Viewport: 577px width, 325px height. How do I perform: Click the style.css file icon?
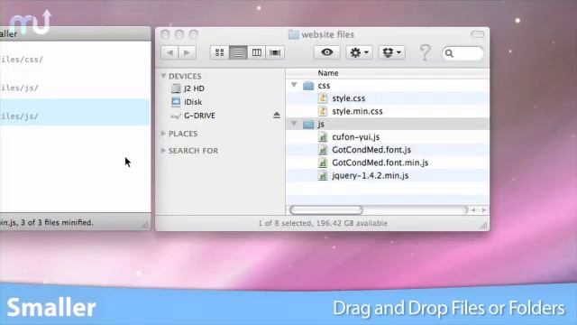point(323,98)
